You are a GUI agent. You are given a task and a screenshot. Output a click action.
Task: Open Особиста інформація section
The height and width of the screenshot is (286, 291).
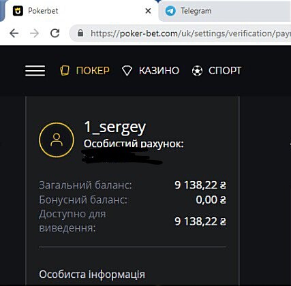(92, 274)
